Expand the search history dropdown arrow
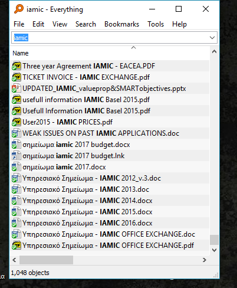 pyautogui.click(x=212, y=38)
